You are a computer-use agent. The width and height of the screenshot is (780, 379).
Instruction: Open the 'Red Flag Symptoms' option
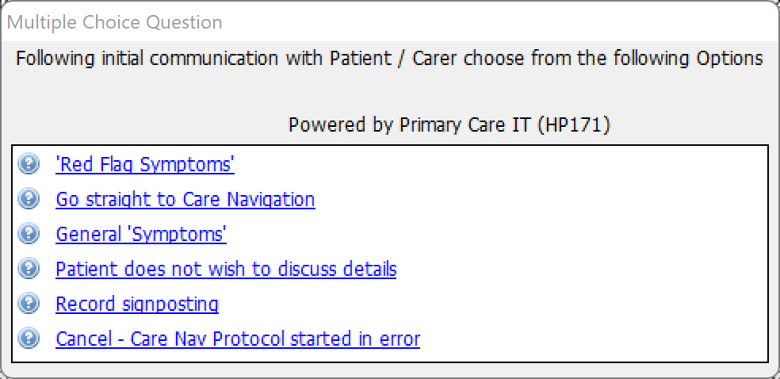[x=145, y=164]
